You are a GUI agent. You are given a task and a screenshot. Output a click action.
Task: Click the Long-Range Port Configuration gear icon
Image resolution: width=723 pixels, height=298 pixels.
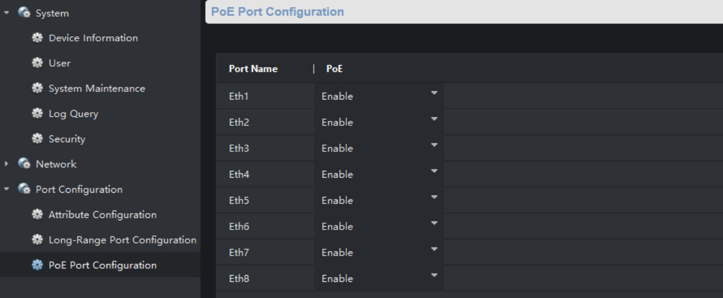[37, 240]
